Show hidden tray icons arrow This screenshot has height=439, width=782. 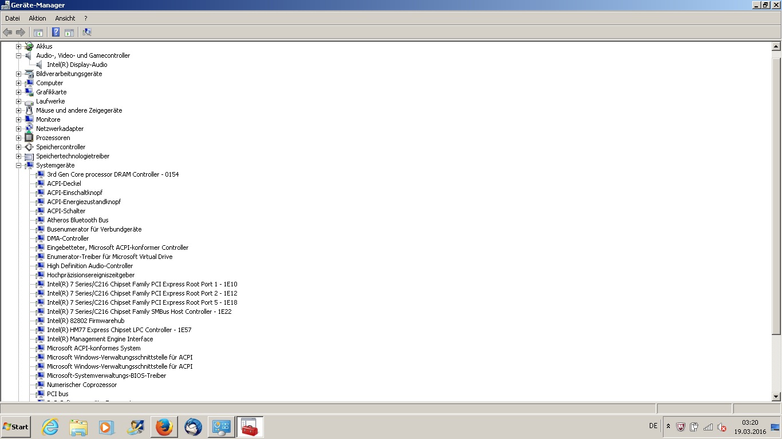coord(668,426)
